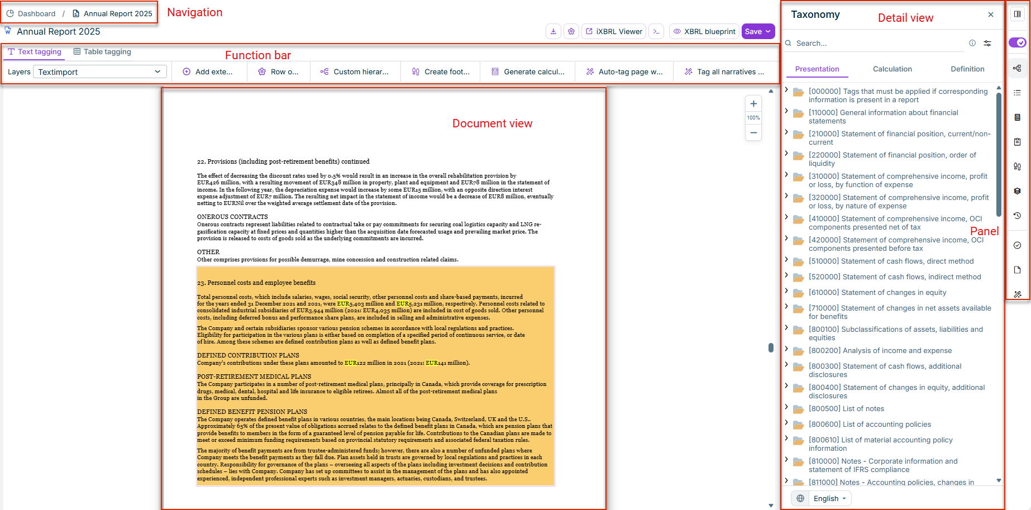This screenshot has height=510, width=1031.
Task: Click Annual Report 2025 breadcrumb
Action: point(112,13)
